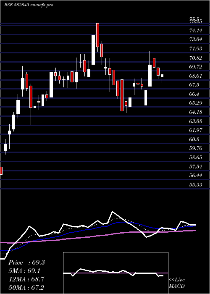
Task: Click the 58.65 price axis value
Action: [x=196, y=157]
